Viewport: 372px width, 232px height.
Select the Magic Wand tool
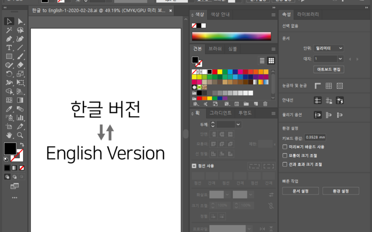point(9,30)
